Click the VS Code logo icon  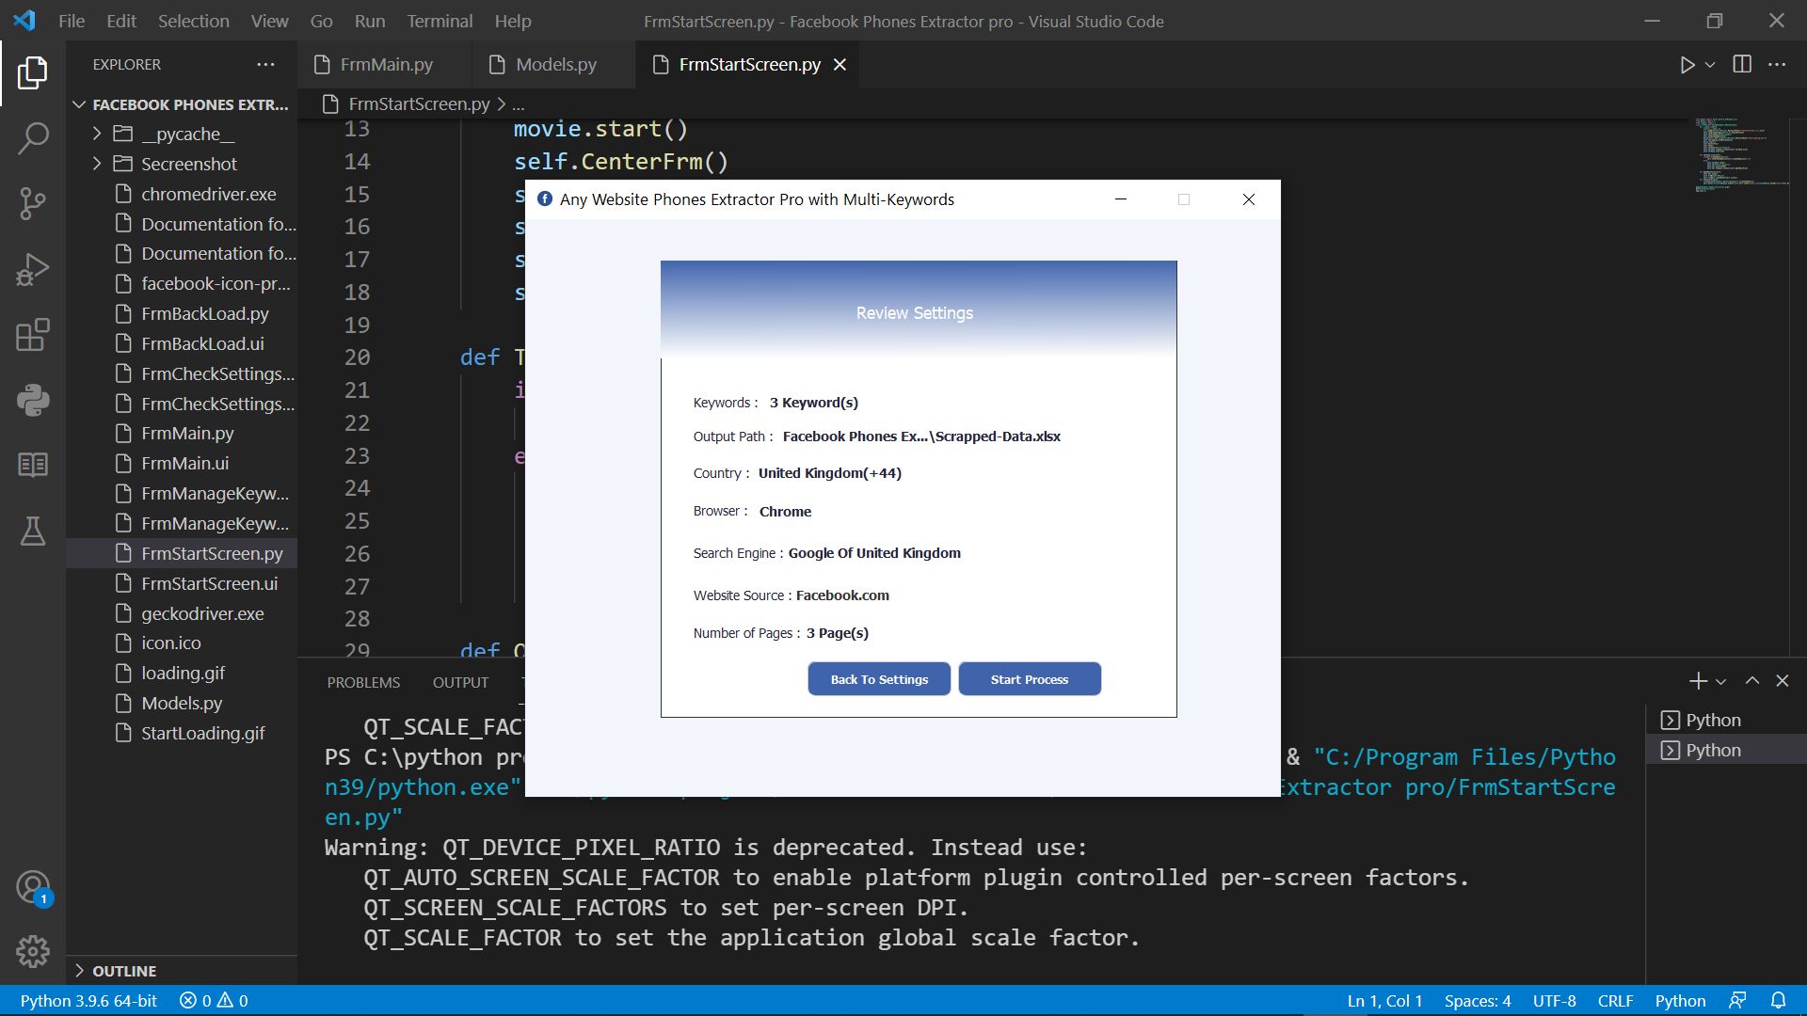coord(25,21)
